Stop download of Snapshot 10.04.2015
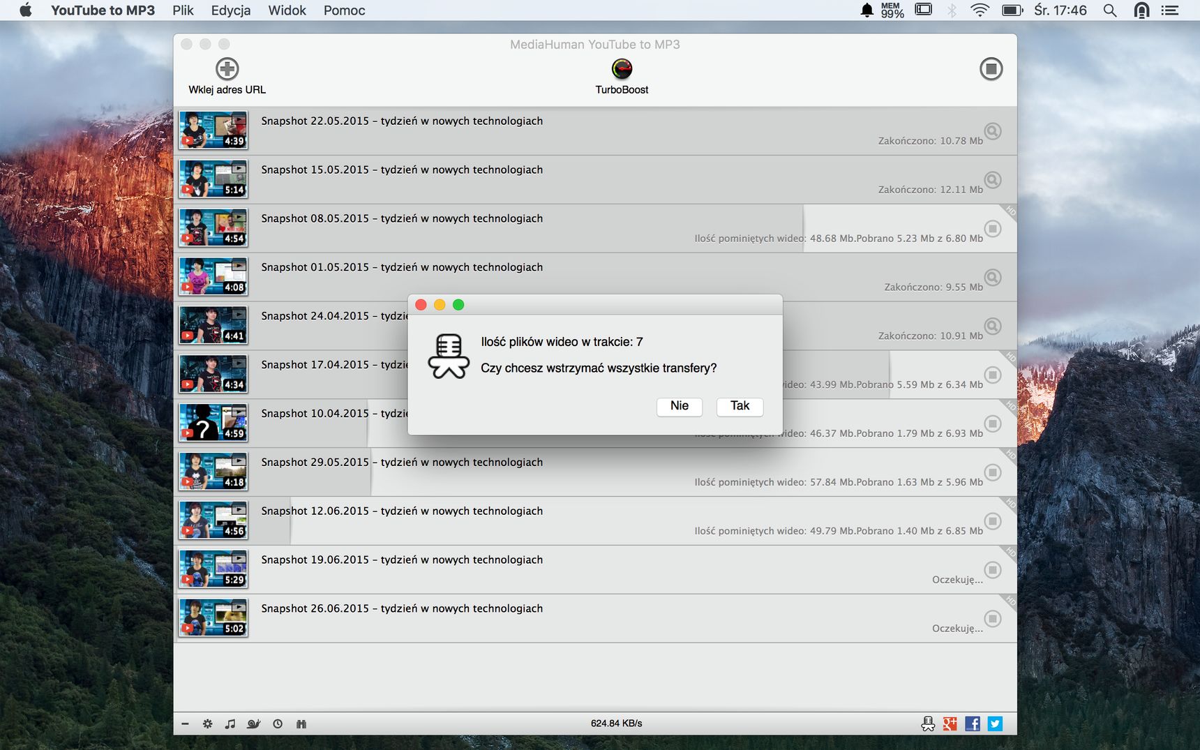 coord(993,424)
